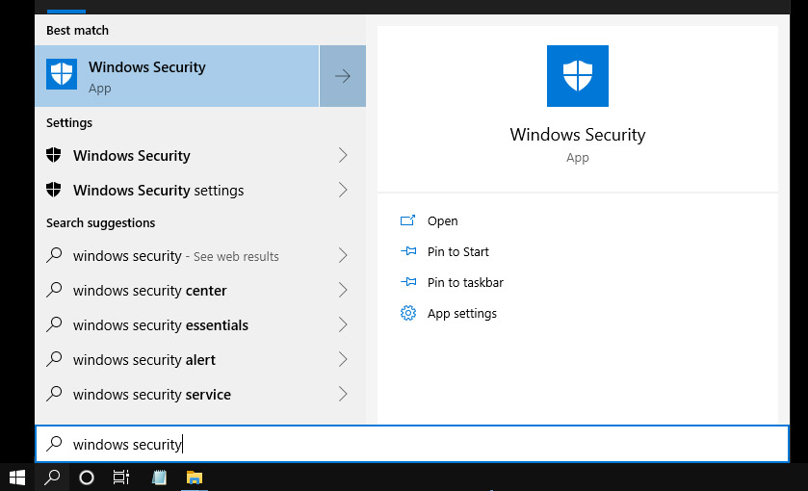Expand chevron for windows security center suggestion
The image size is (808, 491).
click(343, 290)
